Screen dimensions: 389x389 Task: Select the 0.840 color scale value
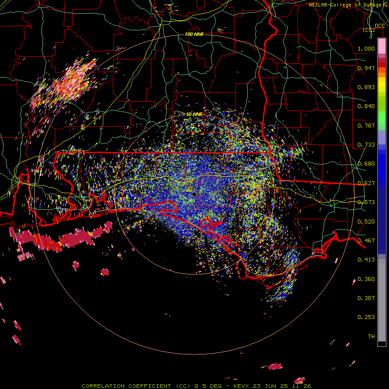(x=366, y=106)
